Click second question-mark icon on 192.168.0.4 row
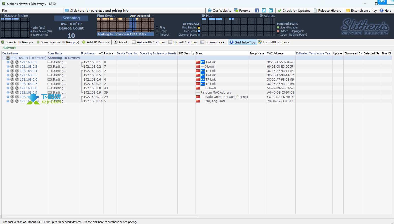394x224 pixels. click(17, 71)
